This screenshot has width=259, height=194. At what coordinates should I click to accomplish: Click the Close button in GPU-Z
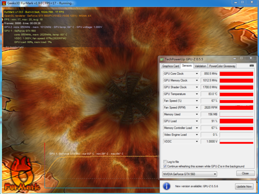(245, 173)
